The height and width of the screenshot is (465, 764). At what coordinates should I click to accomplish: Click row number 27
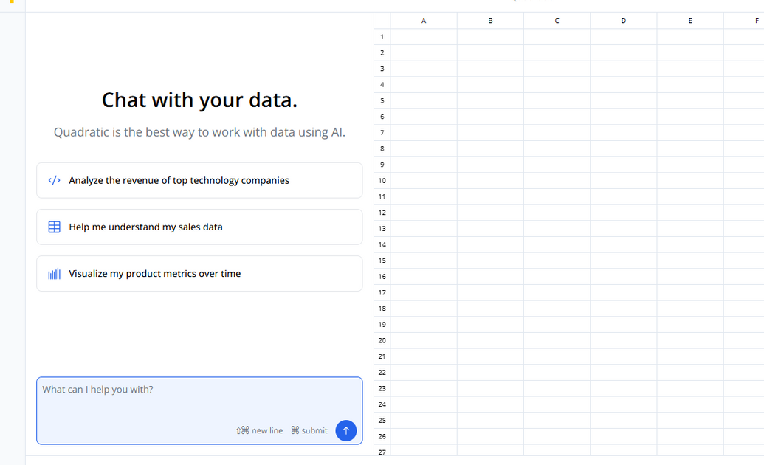(382, 452)
